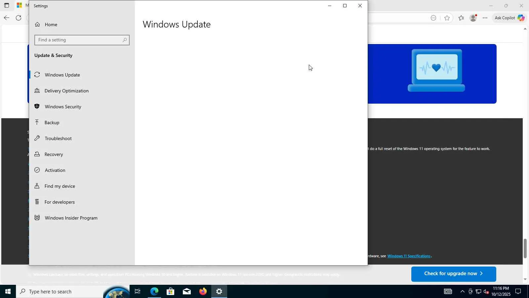This screenshot has width=529, height=298.
Task: Maximize the Settings window
Action: pyautogui.click(x=345, y=6)
